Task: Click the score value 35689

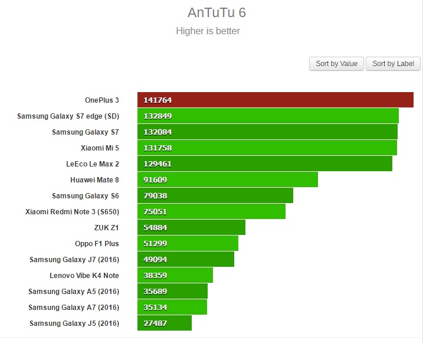Action: click(x=155, y=291)
